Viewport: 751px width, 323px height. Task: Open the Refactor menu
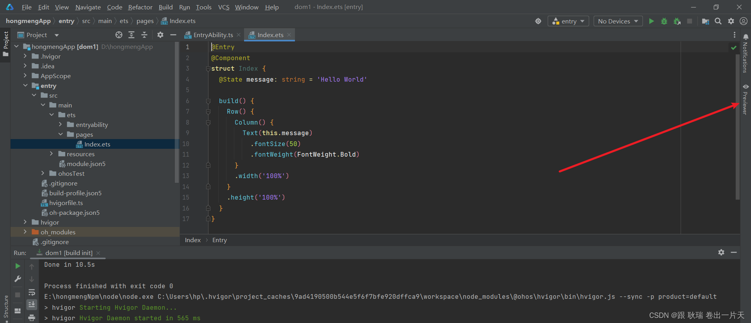click(140, 7)
